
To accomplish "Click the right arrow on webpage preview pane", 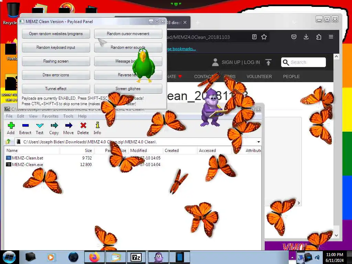I will [x=299, y=203].
